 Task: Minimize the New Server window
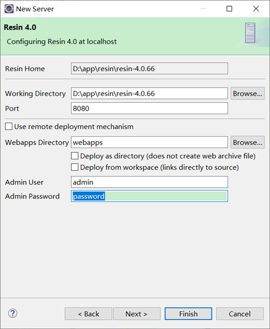click(203, 8)
